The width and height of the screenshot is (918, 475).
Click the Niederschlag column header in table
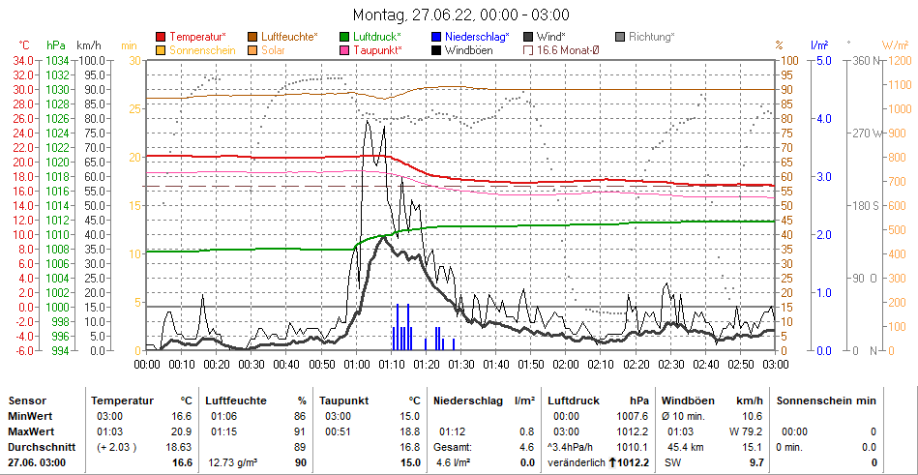click(x=468, y=401)
